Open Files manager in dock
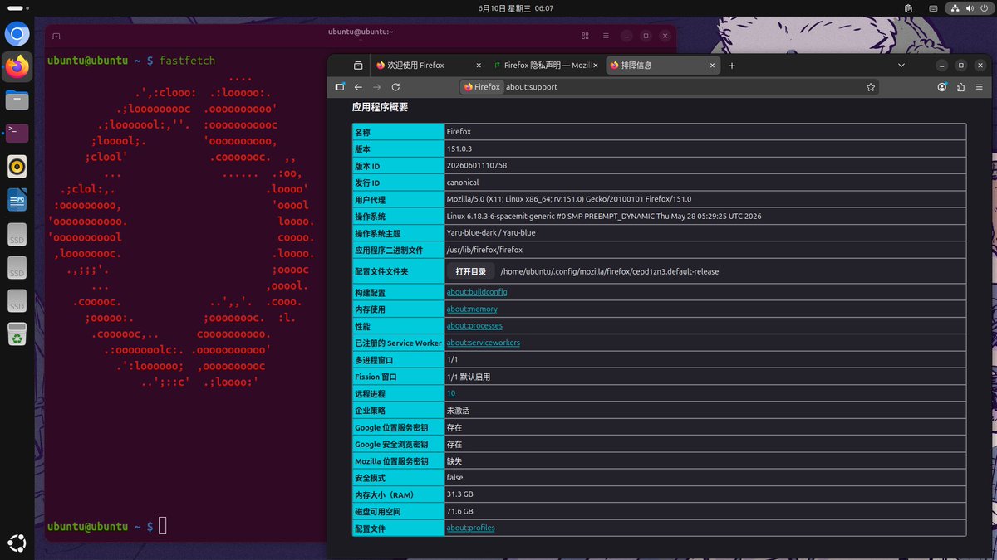 point(17,100)
